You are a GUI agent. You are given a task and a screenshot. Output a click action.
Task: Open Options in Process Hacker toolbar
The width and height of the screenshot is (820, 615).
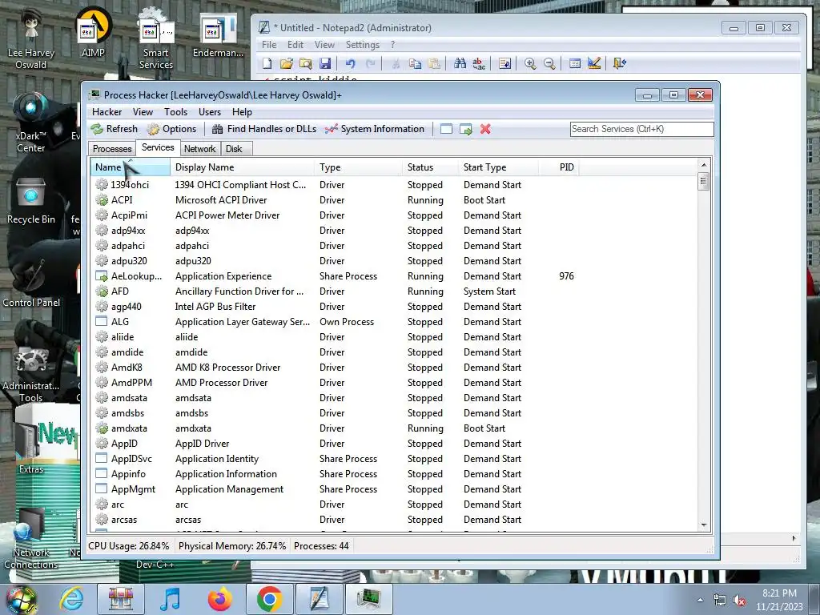pyautogui.click(x=171, y=129)
